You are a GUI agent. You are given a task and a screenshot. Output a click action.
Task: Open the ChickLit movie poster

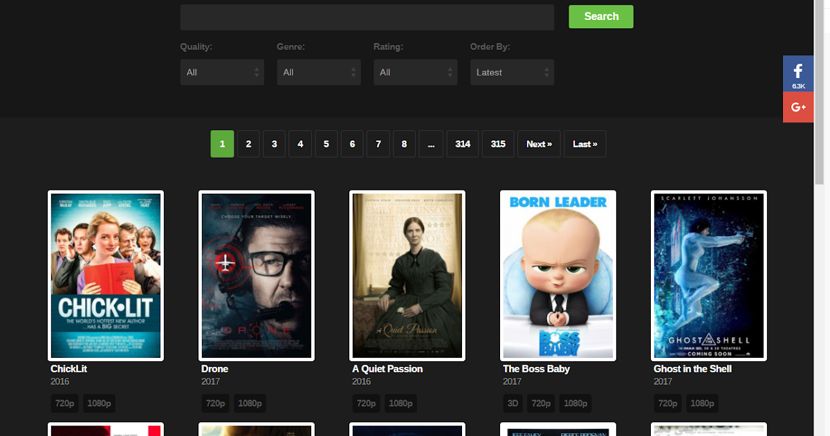click(x=106, y=275)
